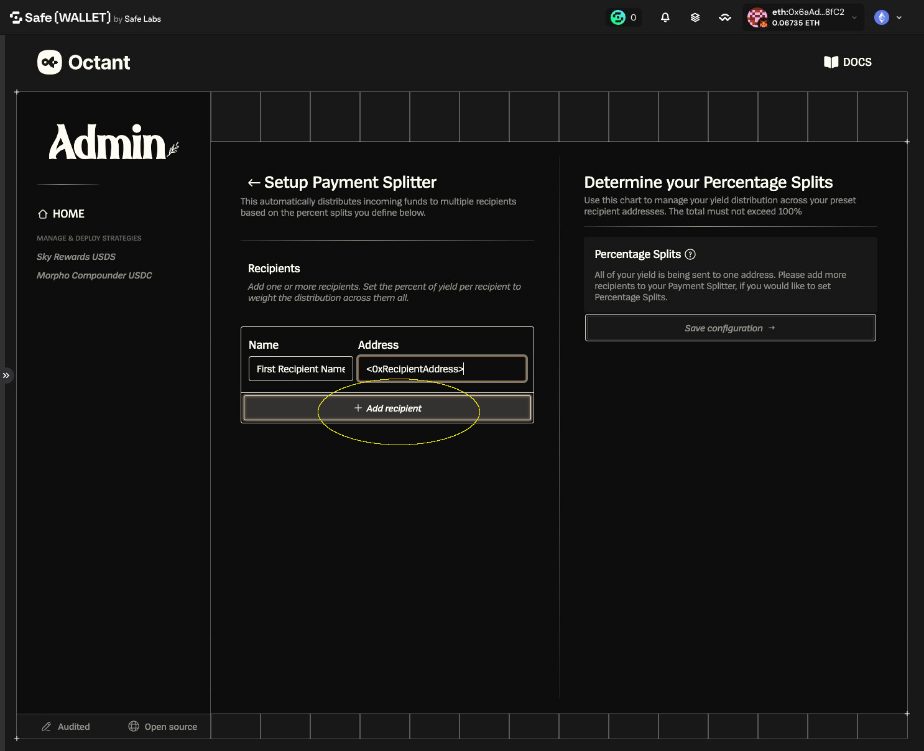Click the 0.06735 ETH balance text
924x751 pixels.
(796, 23)
